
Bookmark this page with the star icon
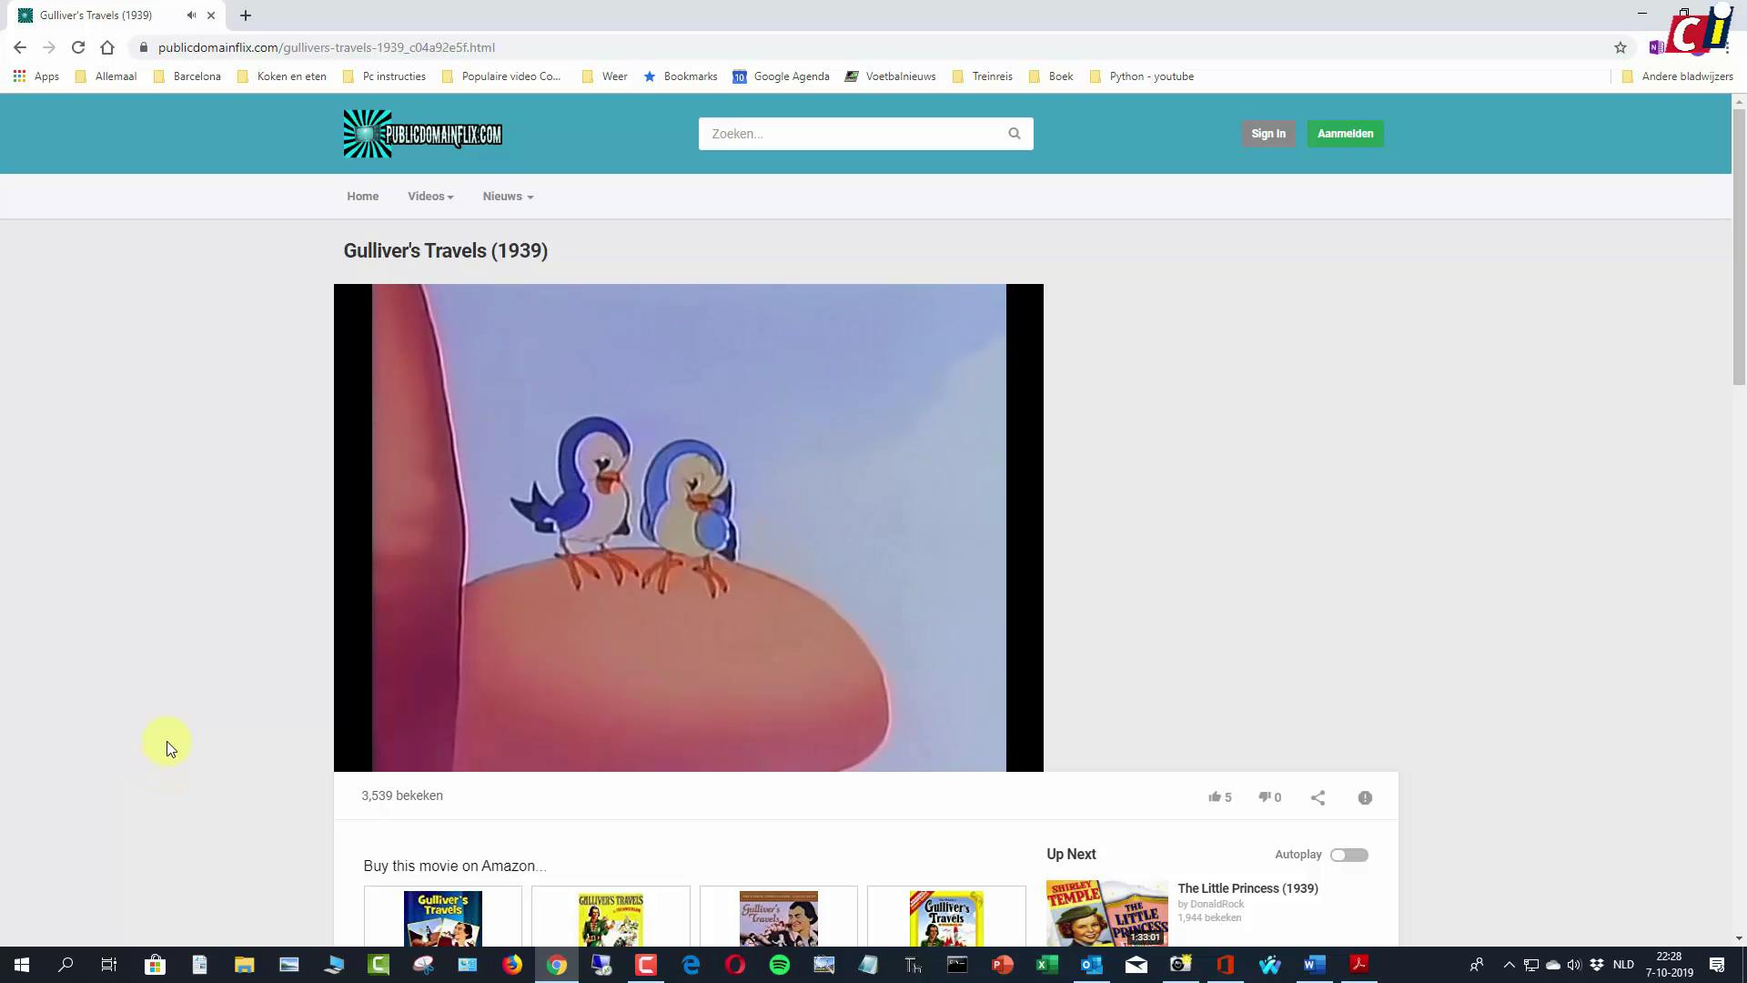coord(1621,47)
